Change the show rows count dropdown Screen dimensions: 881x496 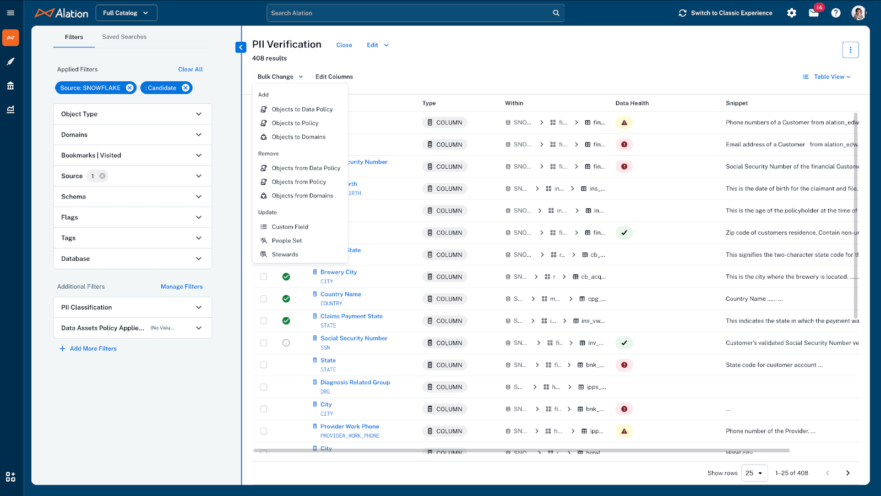coord(754,473)
